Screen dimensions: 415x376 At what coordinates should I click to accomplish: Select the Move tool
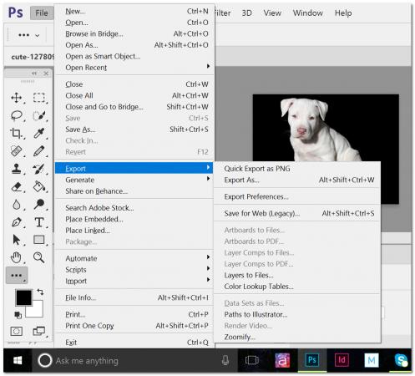pos(17,98)
